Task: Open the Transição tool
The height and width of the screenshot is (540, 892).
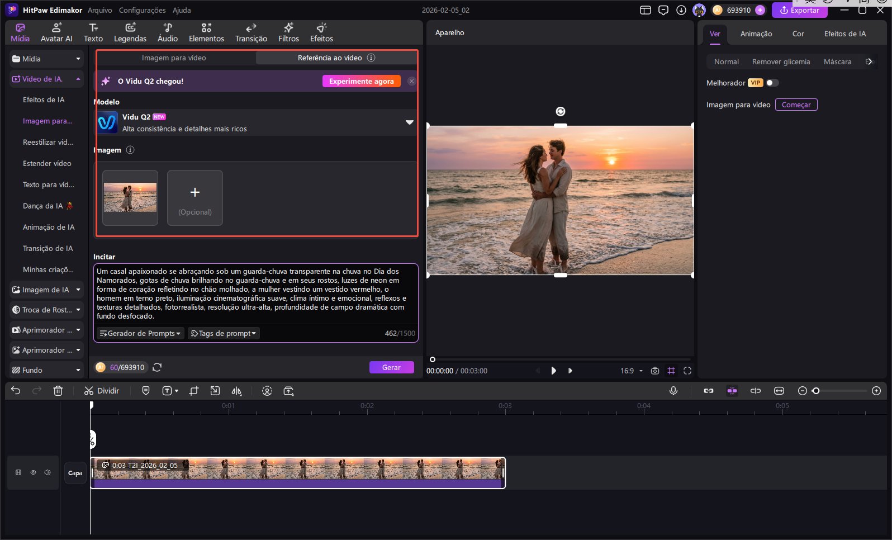Action: click(x=251, y=32)
